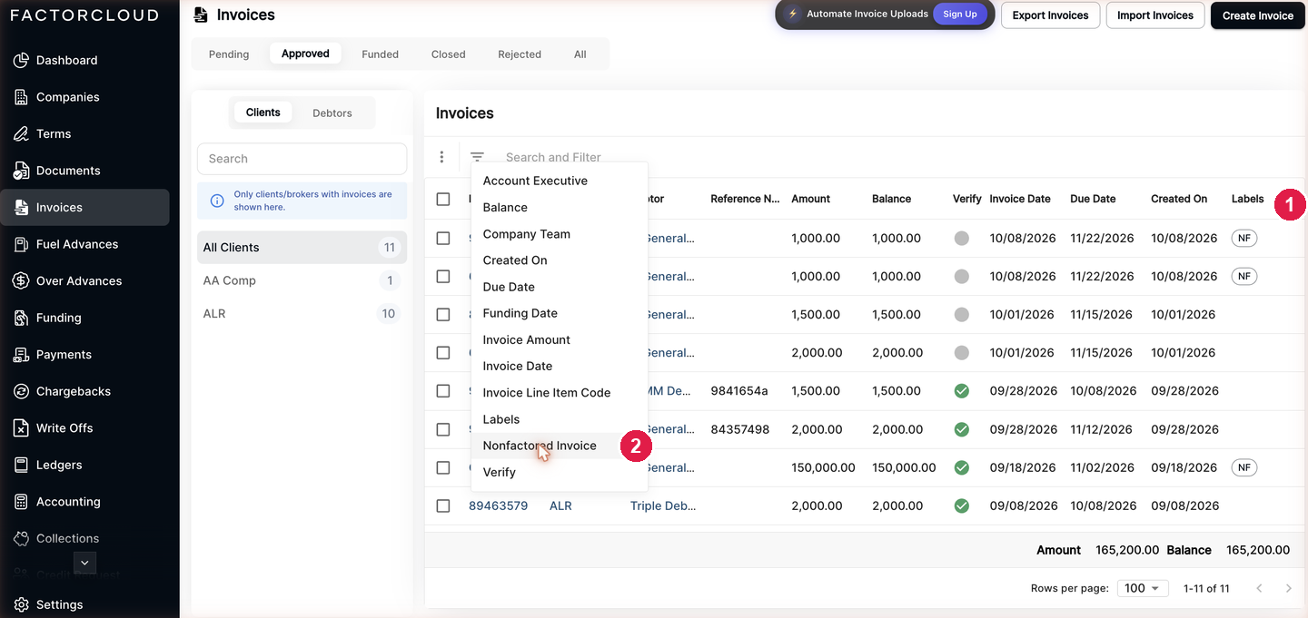Click the Over Advances dollar icon
This screenshot has height=618, width=1308.
21,281
